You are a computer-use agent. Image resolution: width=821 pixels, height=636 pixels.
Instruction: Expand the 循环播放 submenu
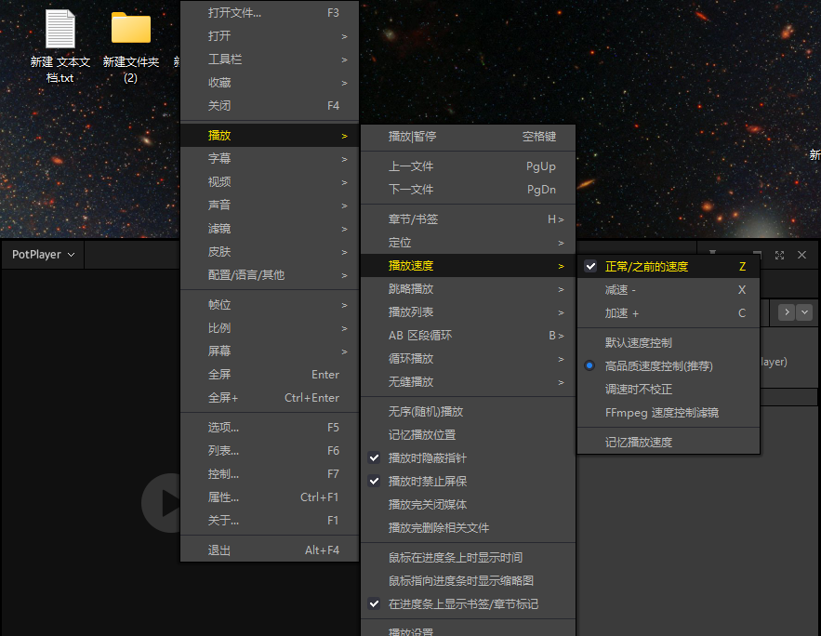(468, 359)
